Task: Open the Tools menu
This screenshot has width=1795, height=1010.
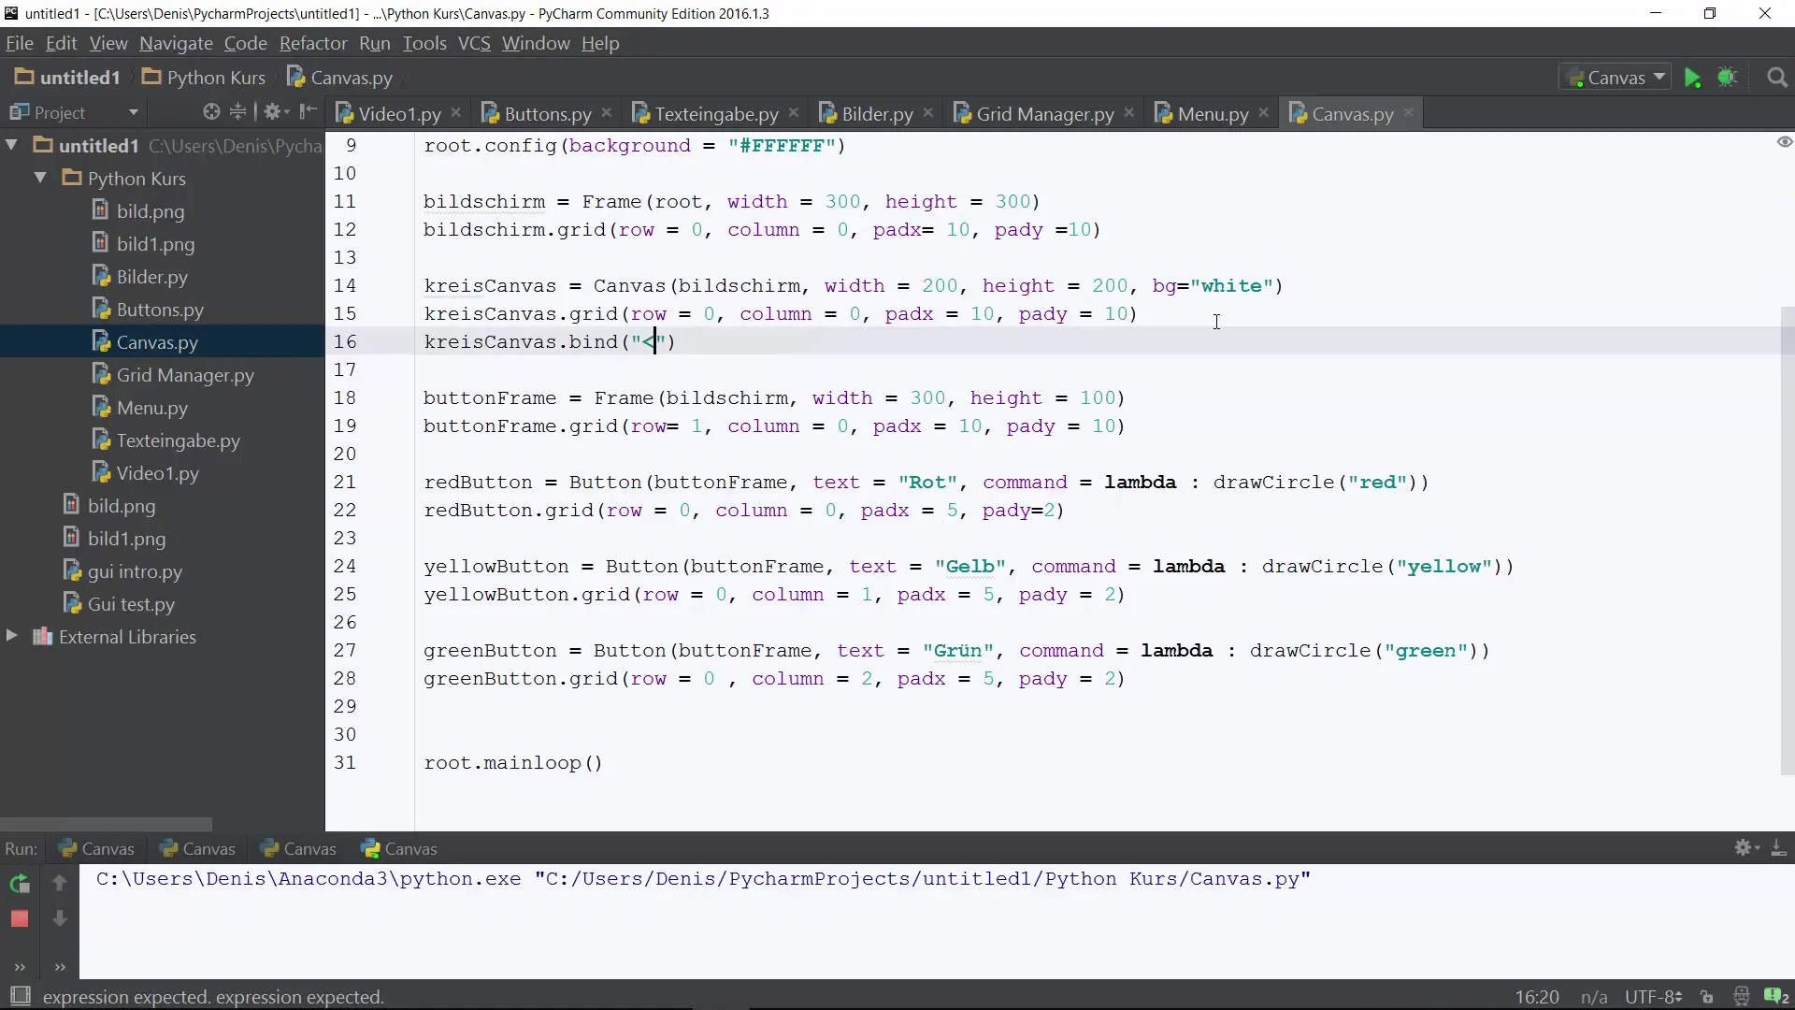Action: (x=424, y=43)
